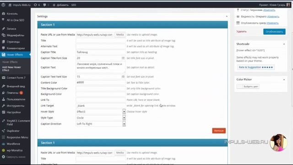Click the Rate & Suggestion button
The width and height of the screenshot is (293, 165).
(x=255, y=67)
